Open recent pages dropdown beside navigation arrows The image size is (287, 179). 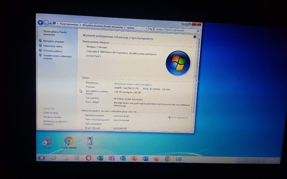point(51,24)
